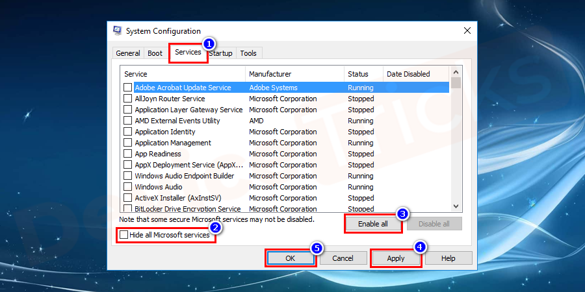The height and width of the screenshot is (292, 585).
Task: Close the System Configuration dialog
Action: tap(467, 31)
